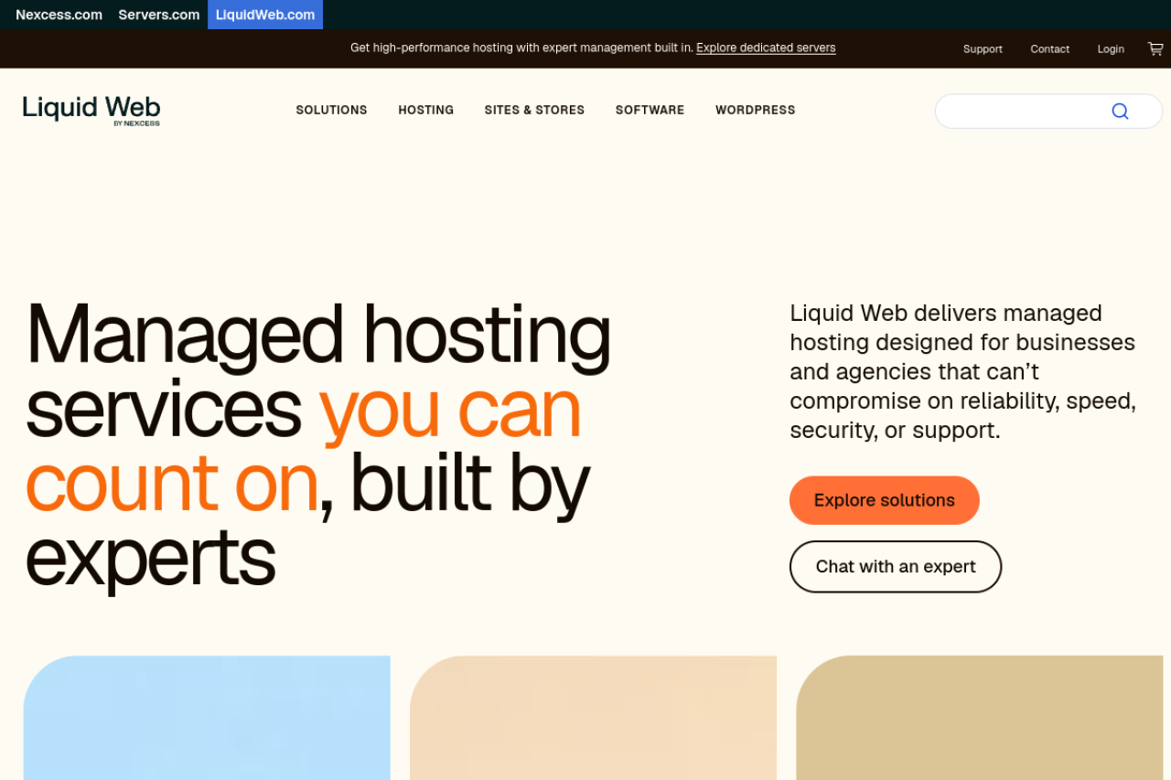Open the light blue image card

(x=207, y=718)
